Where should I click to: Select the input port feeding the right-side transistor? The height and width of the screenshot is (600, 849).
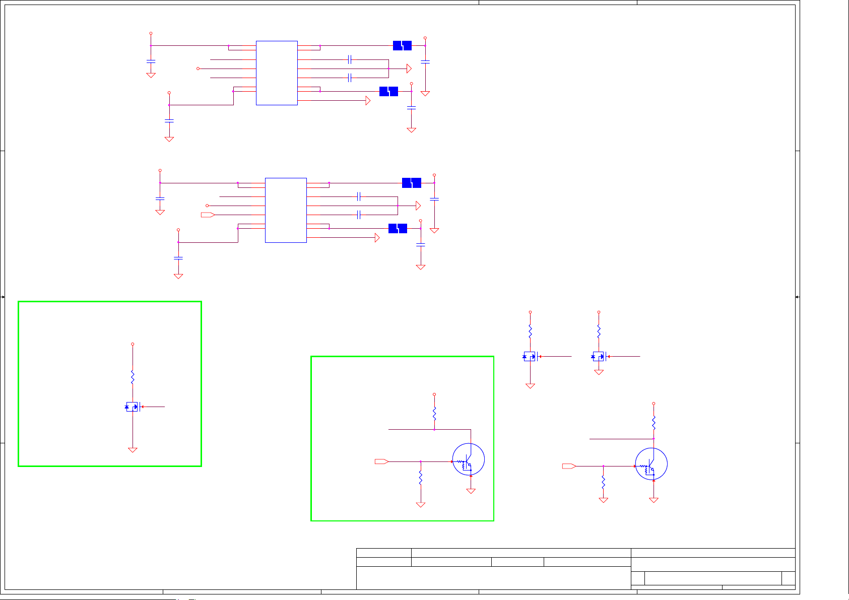[x=569, y=466]
